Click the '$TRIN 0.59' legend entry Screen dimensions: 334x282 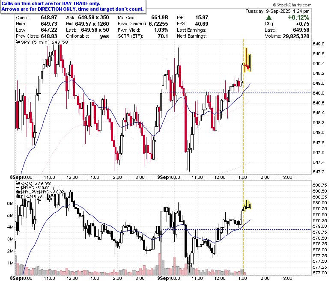(x=31, y=196)
